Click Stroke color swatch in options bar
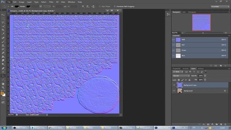Image resolution: width=231 pixels, height=130 pixels. pos(29,6)
